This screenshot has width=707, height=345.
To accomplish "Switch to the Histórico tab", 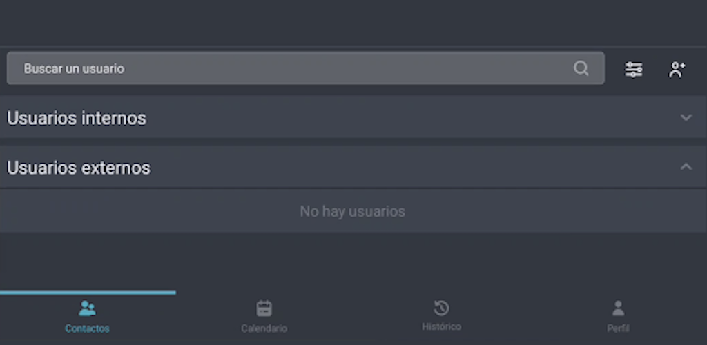I will (441, 316).
